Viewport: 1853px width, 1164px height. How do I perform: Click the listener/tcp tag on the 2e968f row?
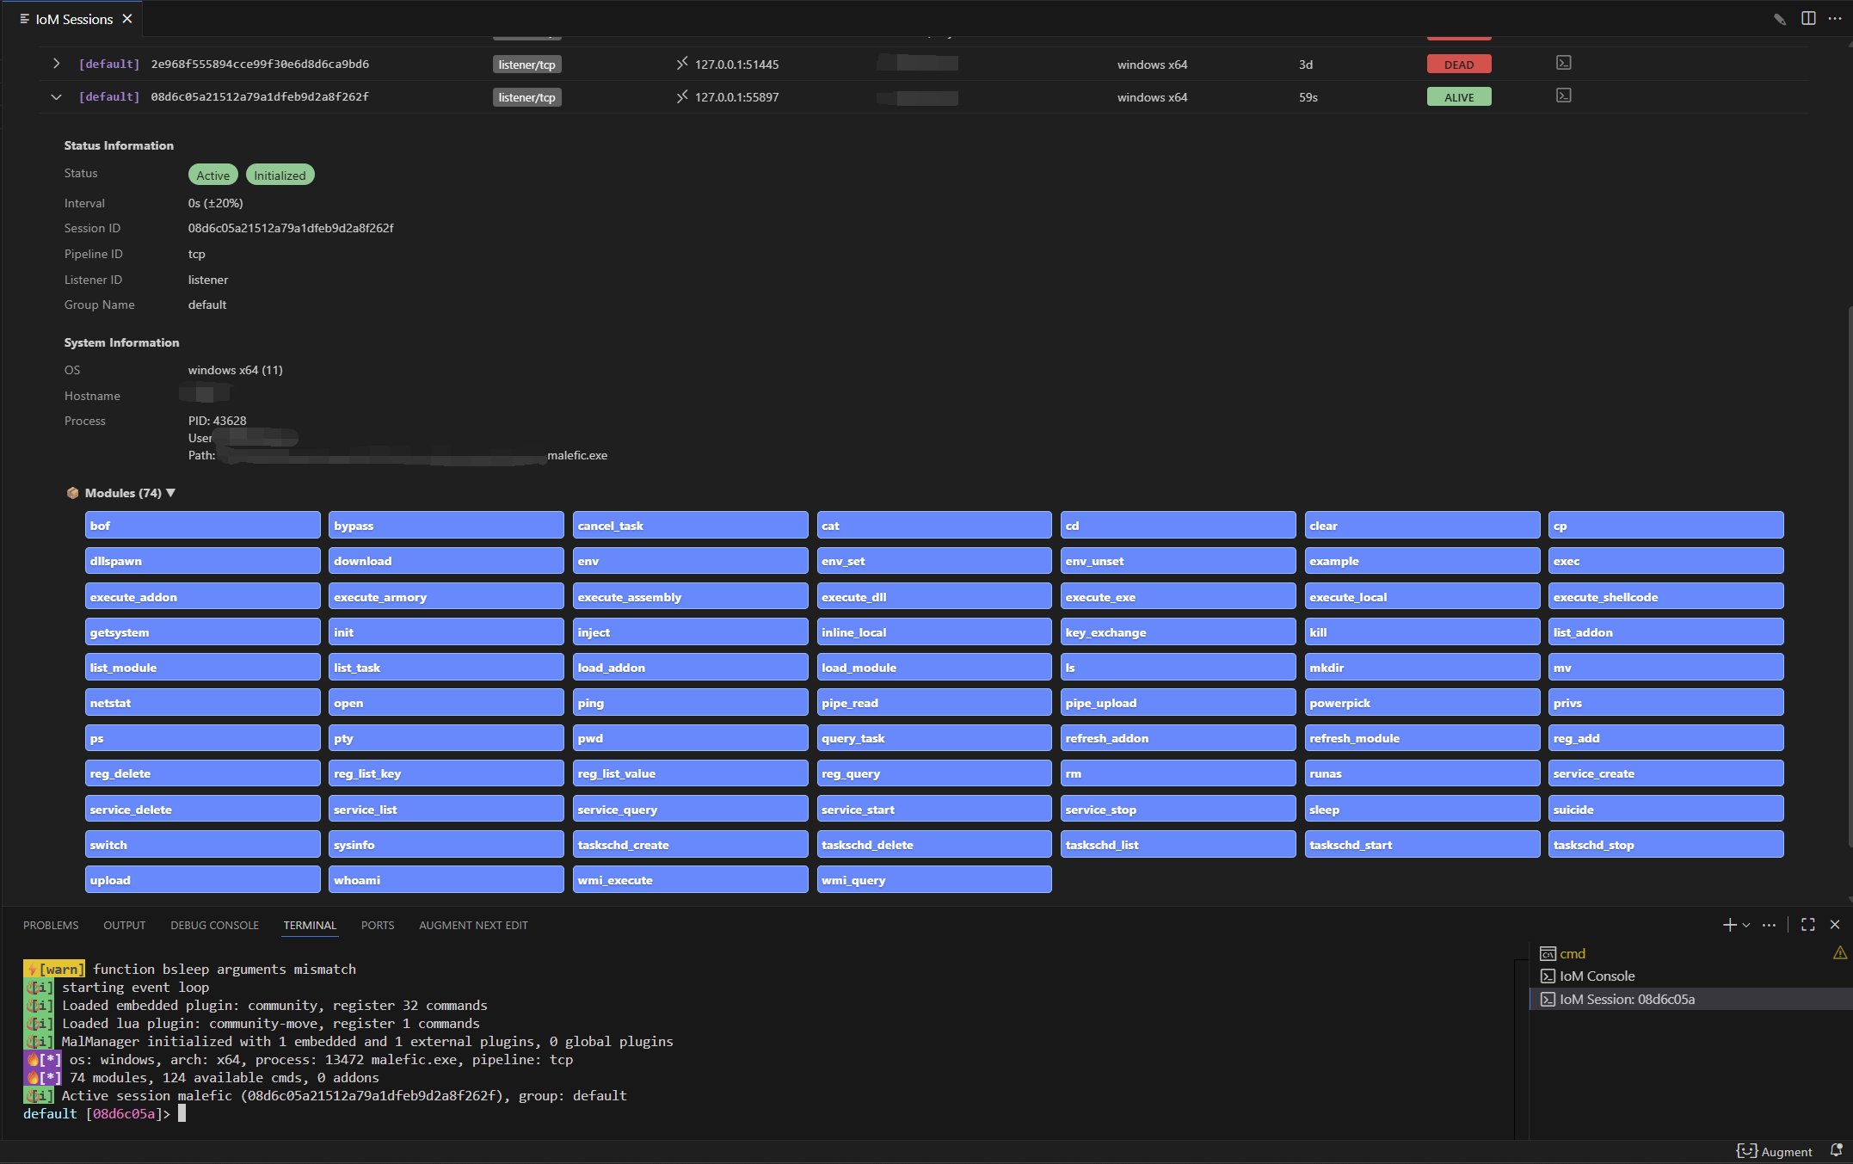pos(526,65)
